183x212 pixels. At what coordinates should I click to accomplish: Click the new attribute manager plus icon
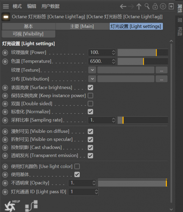[x=171, y=6]
